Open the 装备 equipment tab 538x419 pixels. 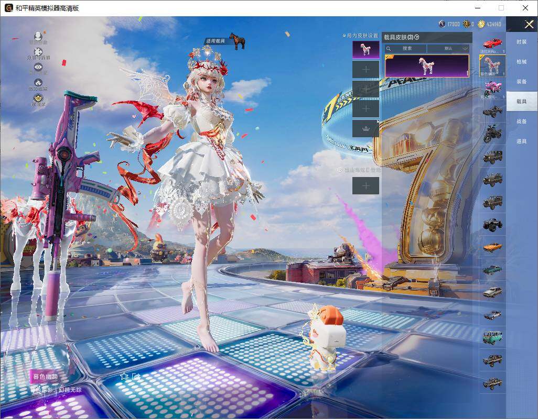point(522,82)
